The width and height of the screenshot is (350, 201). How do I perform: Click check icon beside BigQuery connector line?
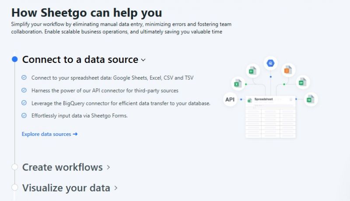coord(24,103)
